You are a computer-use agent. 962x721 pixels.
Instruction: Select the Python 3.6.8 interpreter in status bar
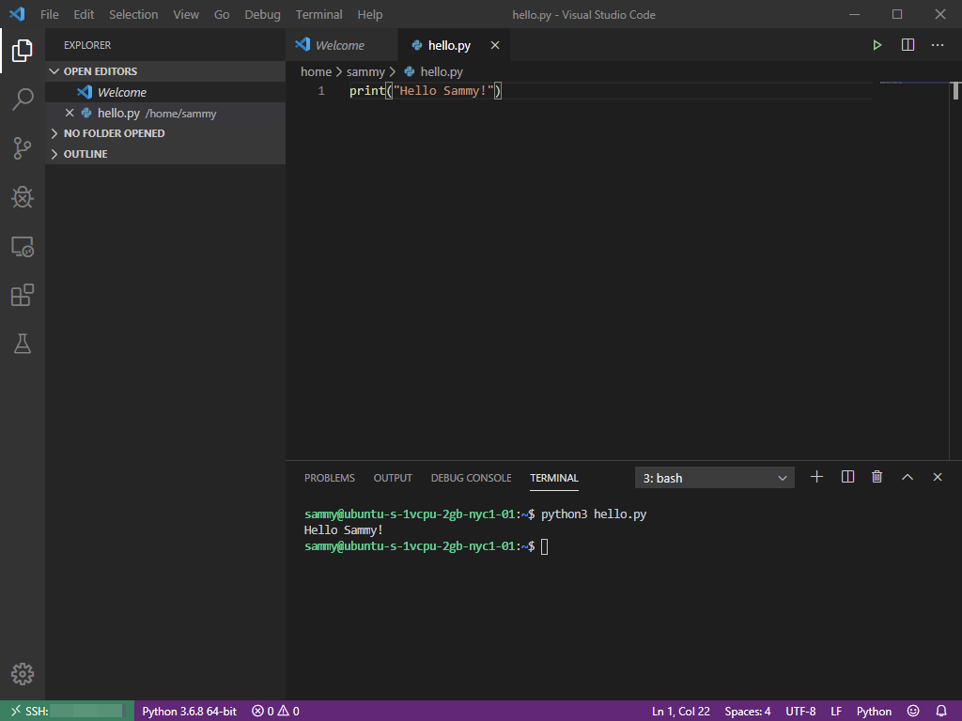(x=189, y=711)
